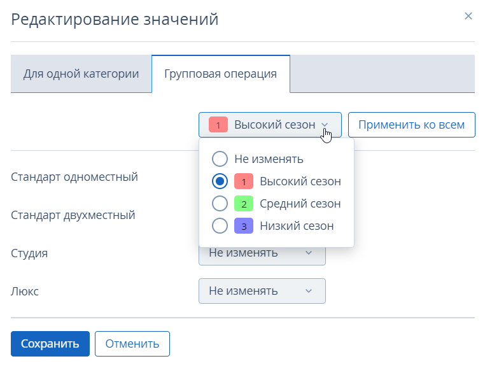Click the Студия category label
This screenshot has width=485, height=368.
click(x=29, y=253)
